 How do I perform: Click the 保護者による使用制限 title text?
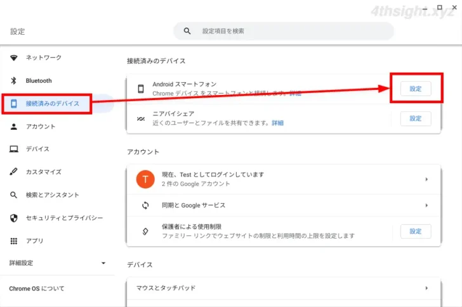[192, 227]
